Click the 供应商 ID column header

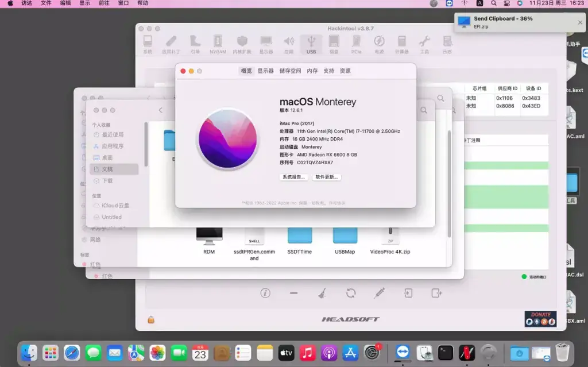click(x=508, y=88)
